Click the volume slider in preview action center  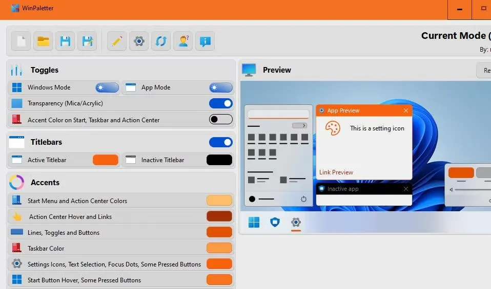(473, 190)
